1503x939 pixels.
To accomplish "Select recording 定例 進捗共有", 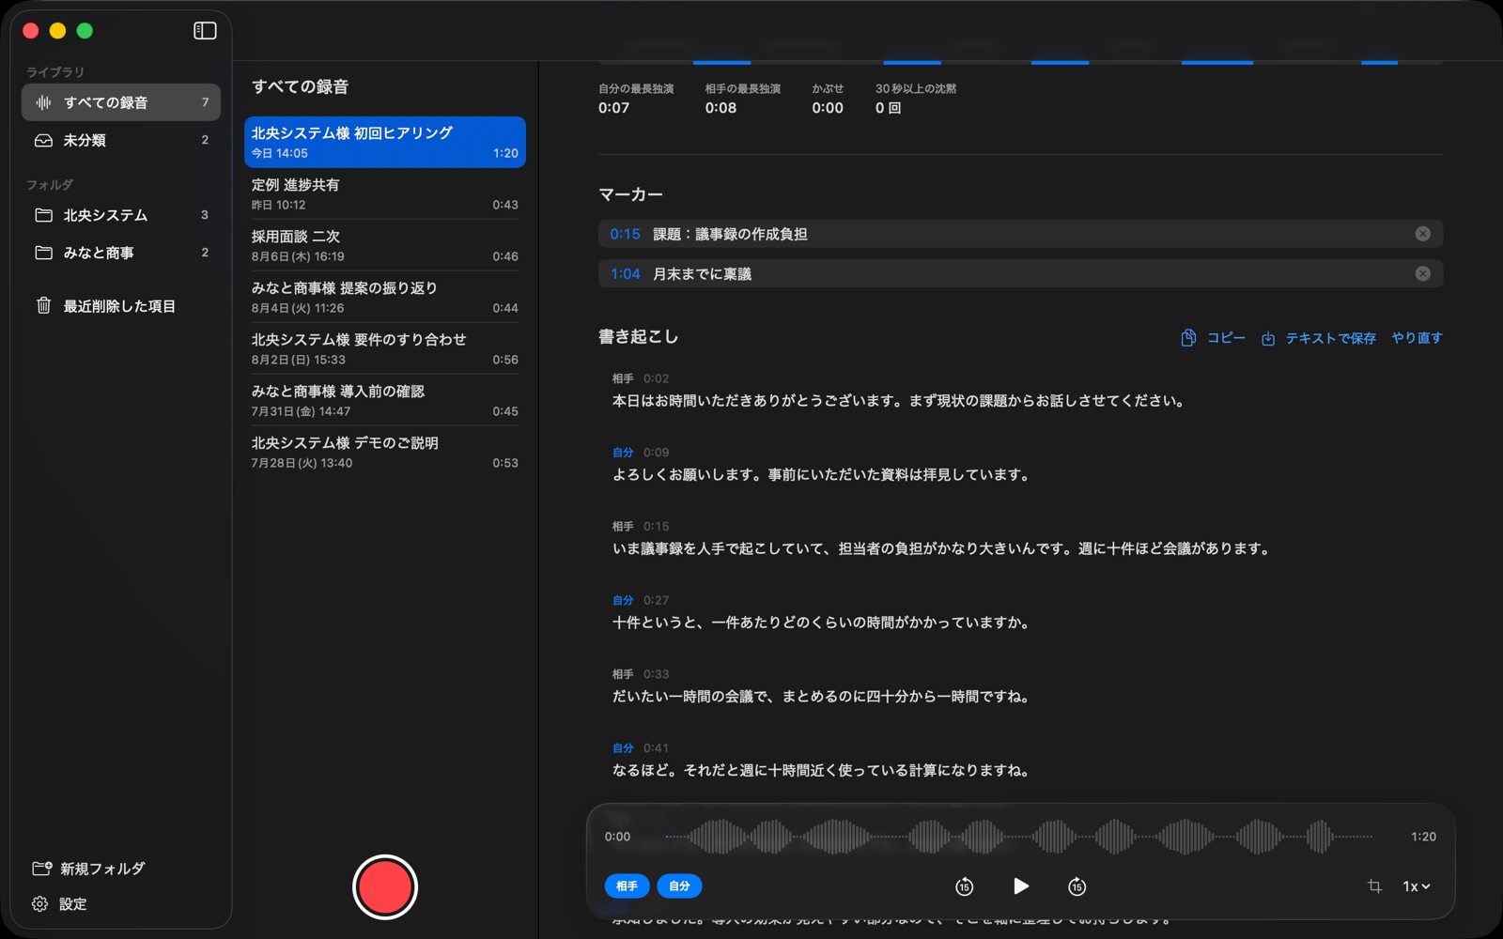I will pos(385,194).
